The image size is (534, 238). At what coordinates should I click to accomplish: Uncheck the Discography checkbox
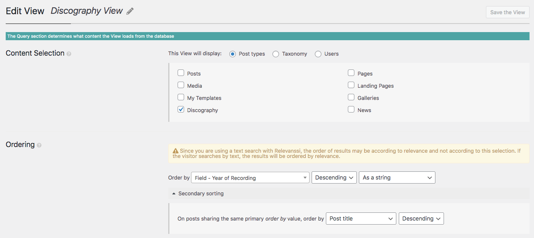tap(181, 110)
